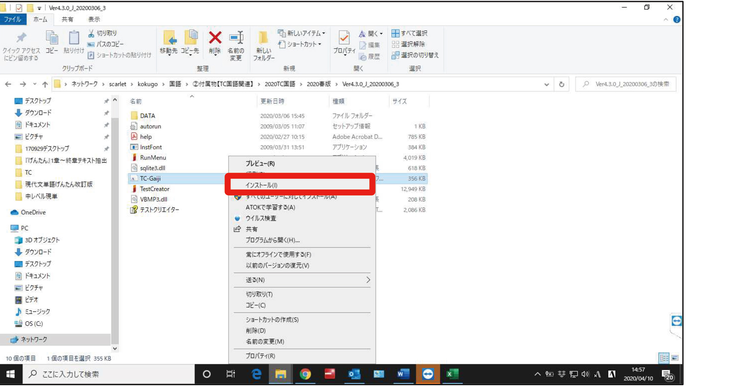The height and width of the screenshot is (386, 731).
Task: Switch to large thumbnails view icon
Action: pyautogui.click(x=675, y=358)
